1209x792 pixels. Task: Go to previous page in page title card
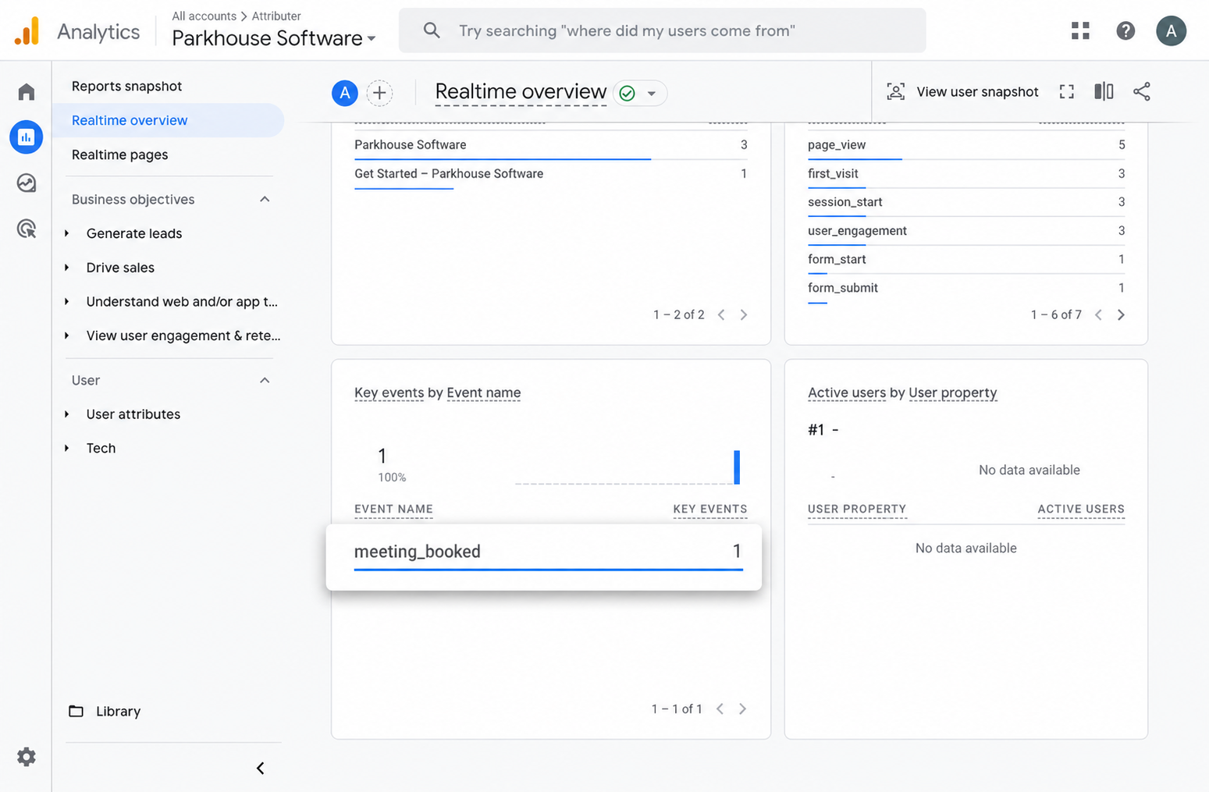coord(721,314)
